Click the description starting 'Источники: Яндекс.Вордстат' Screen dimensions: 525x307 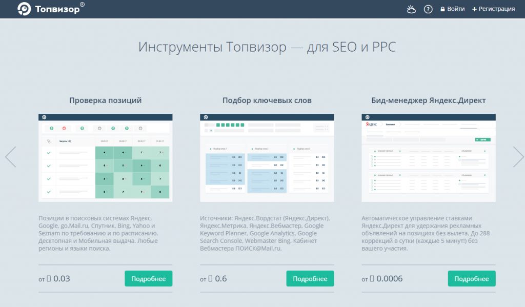point(265,233)
